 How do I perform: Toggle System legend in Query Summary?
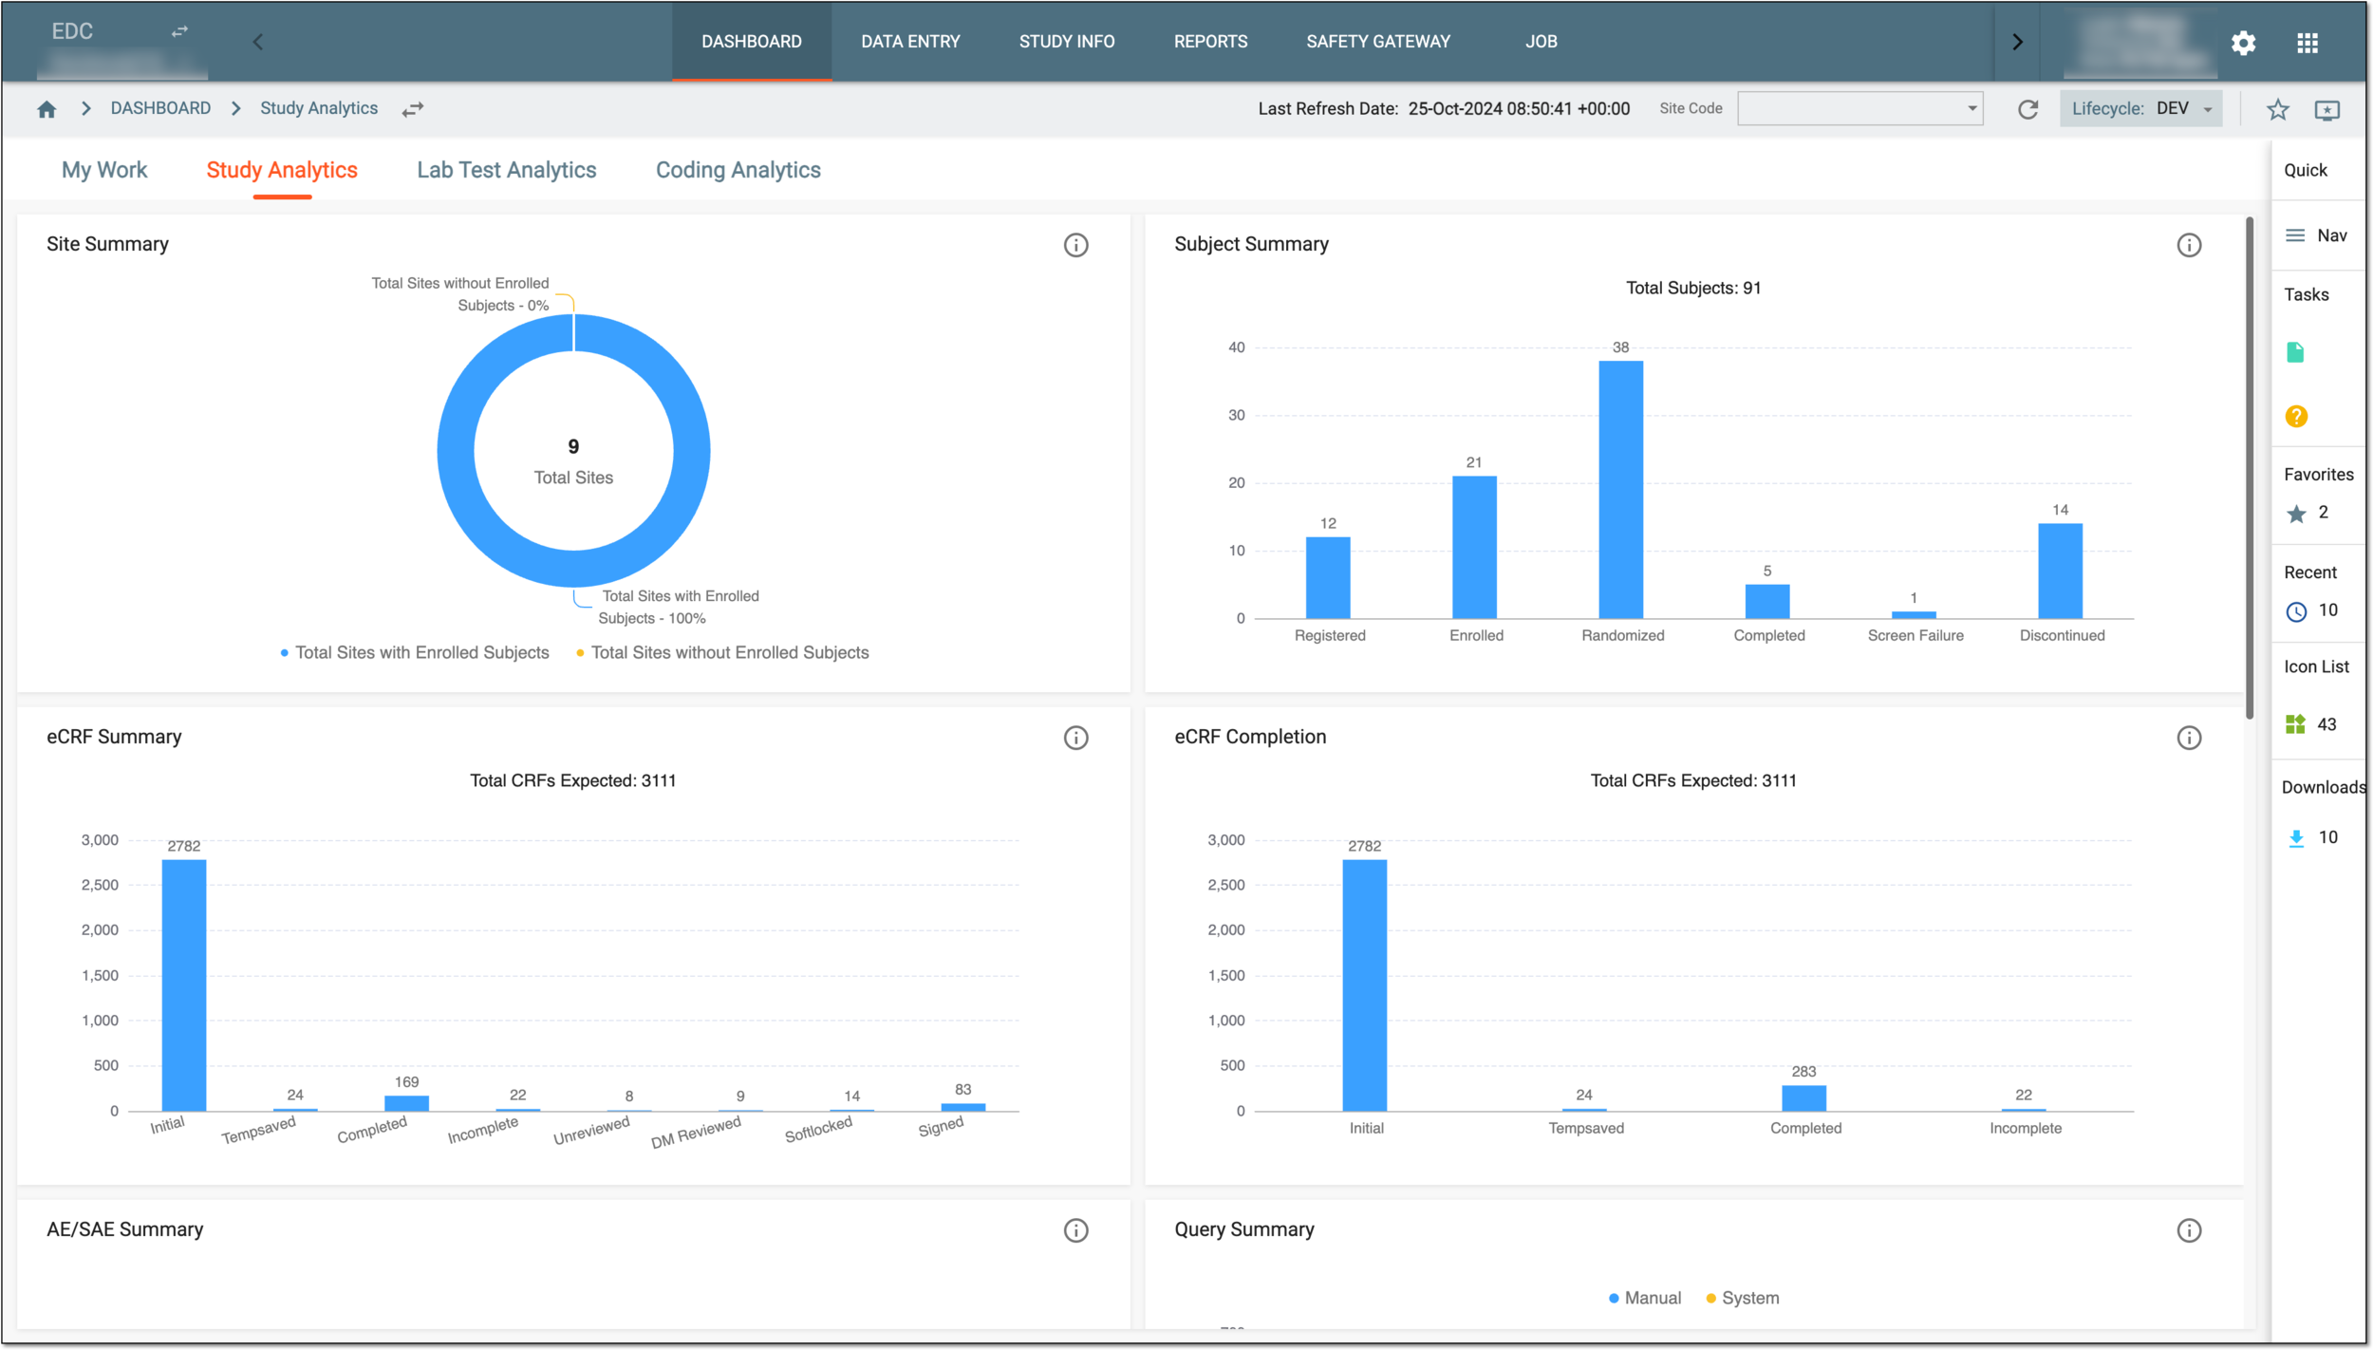coord(1743,1298)
